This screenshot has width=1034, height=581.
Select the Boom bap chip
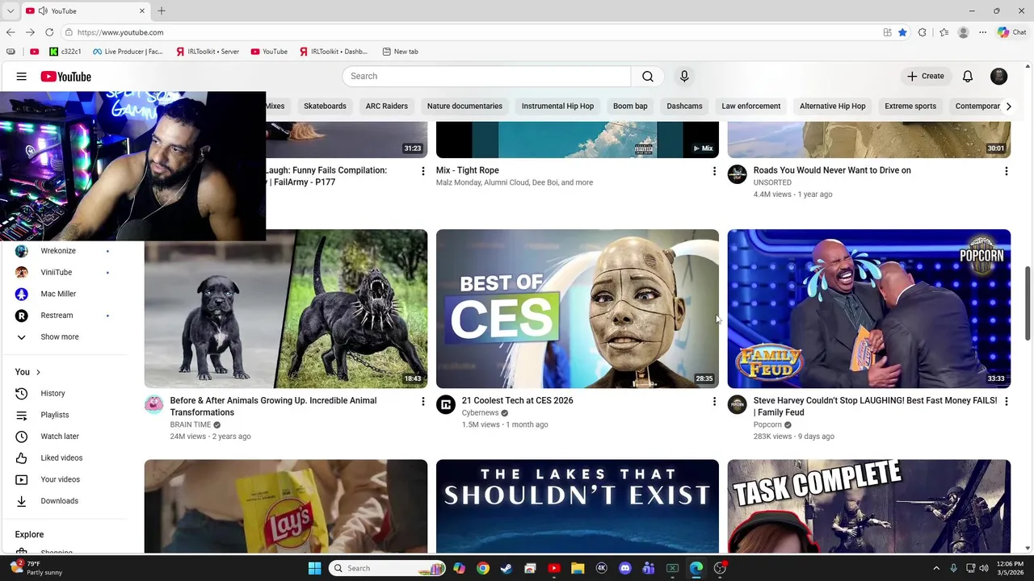pyautogui.click(x=630, y=106)
